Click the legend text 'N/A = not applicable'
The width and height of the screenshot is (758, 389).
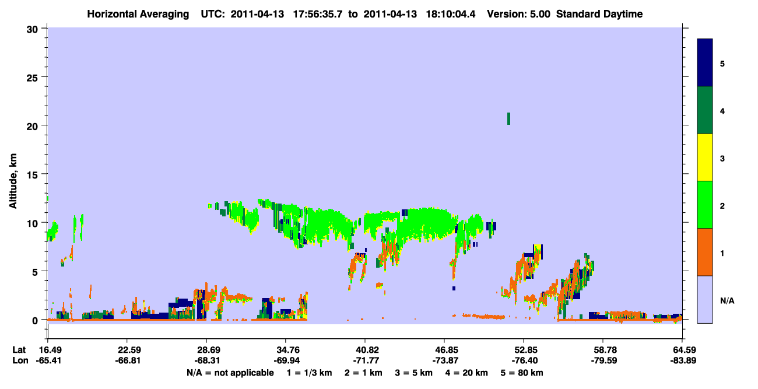pyautogui.click(x=230, y=372)
